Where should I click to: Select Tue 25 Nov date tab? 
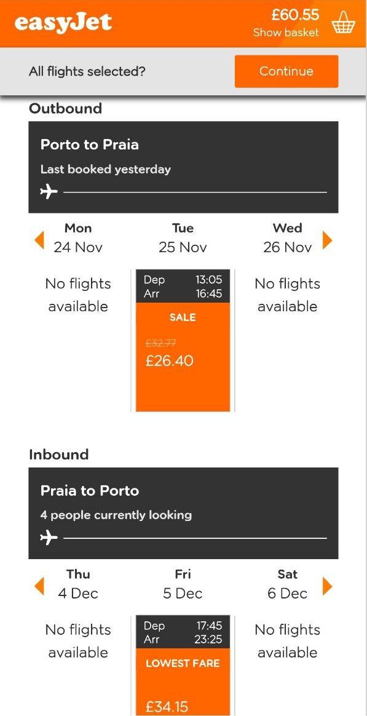click(183, 238)
